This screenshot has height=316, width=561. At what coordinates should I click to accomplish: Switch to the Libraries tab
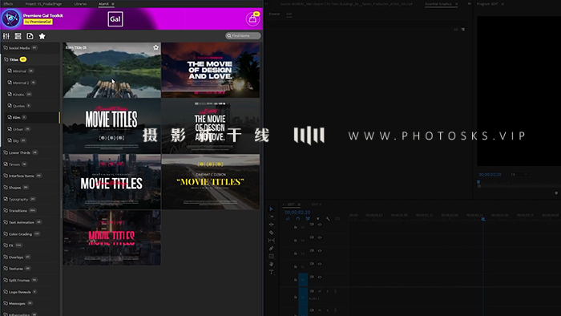(80, 4)
